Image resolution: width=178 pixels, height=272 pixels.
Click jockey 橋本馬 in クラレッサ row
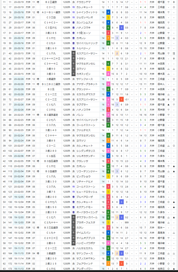161,161
